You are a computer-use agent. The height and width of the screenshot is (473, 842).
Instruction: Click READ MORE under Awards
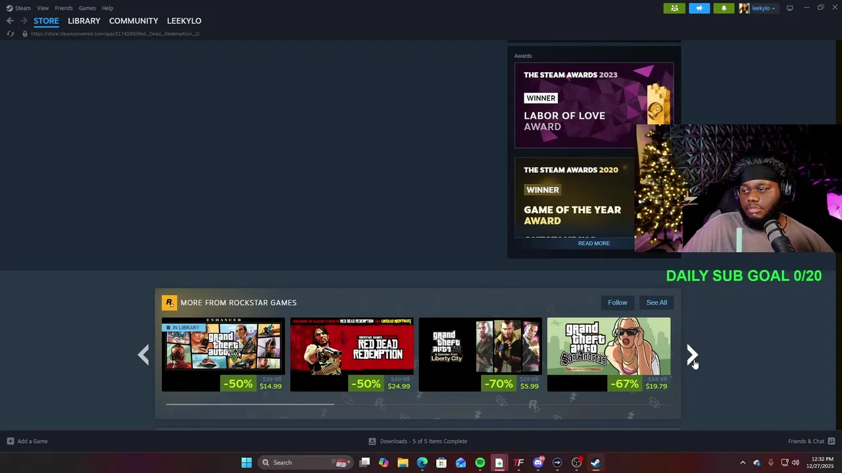click(x=594, y=243)
